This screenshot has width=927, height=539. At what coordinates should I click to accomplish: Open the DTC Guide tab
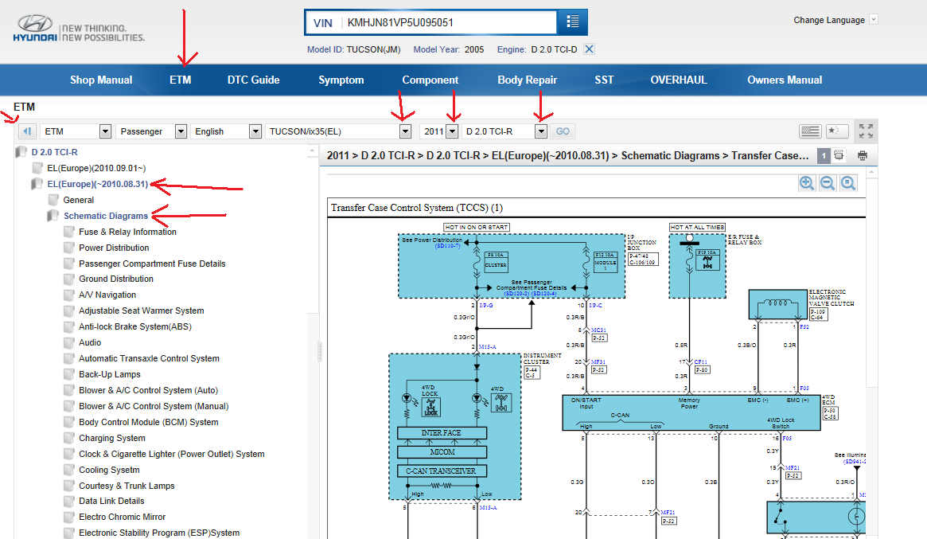(x=254, y=80)
